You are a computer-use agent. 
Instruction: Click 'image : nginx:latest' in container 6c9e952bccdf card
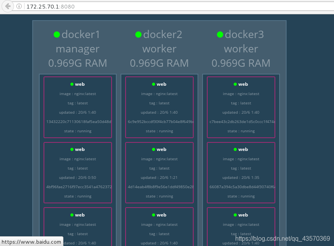(x=159, y=94)
